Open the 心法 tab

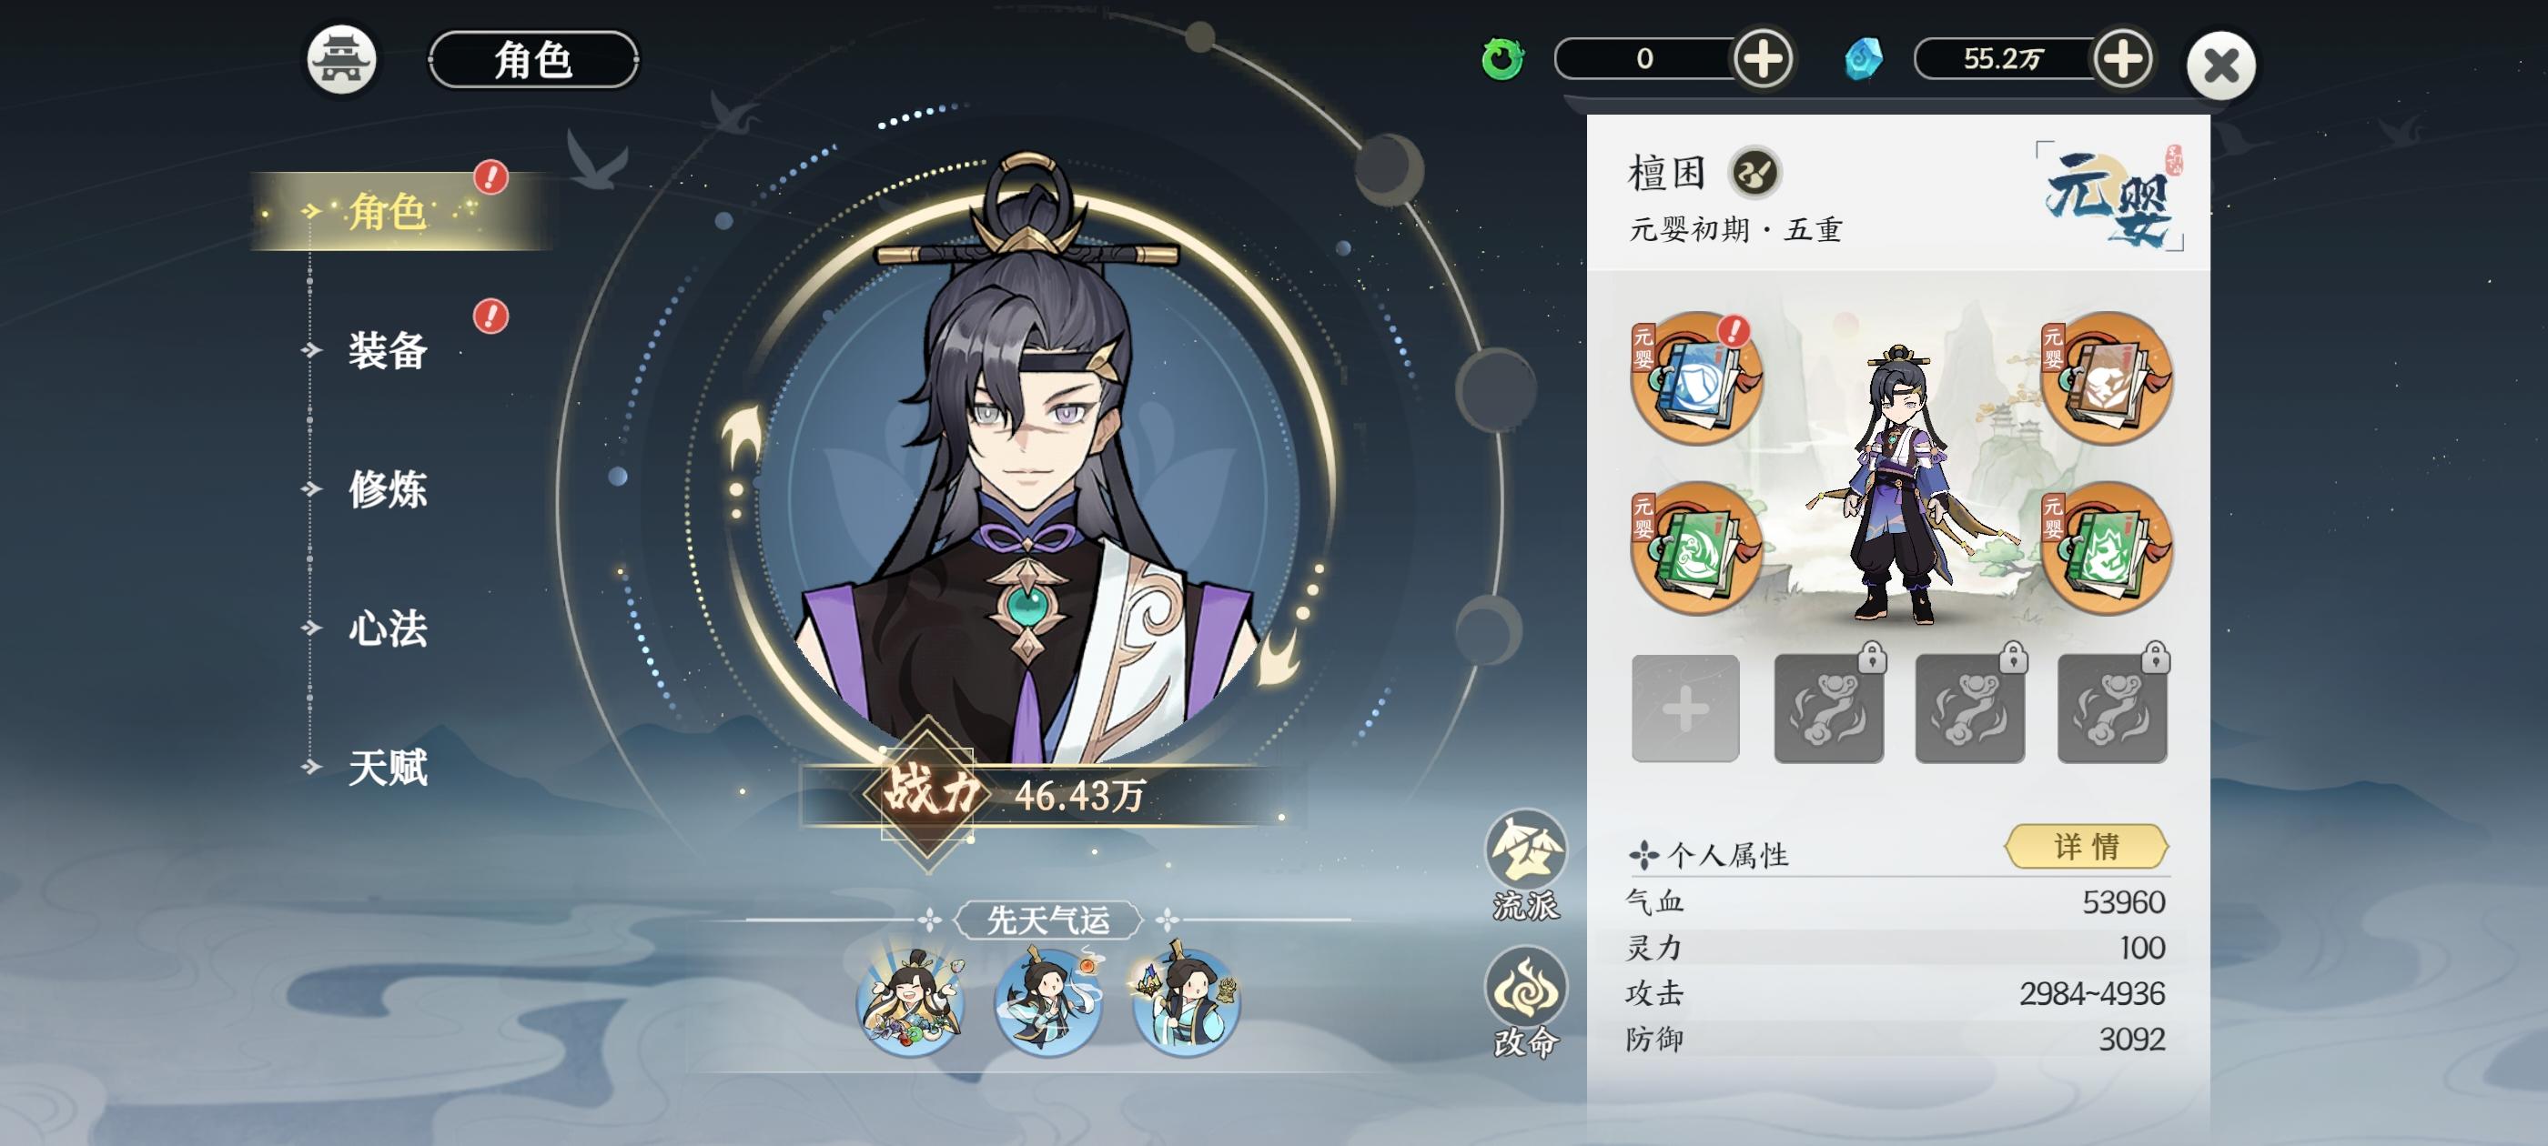(x=388, y=628)
